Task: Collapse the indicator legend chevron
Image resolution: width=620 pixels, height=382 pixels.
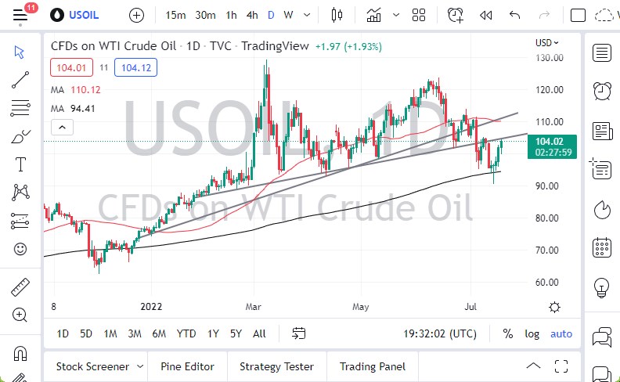Action: tap(59, 126)
